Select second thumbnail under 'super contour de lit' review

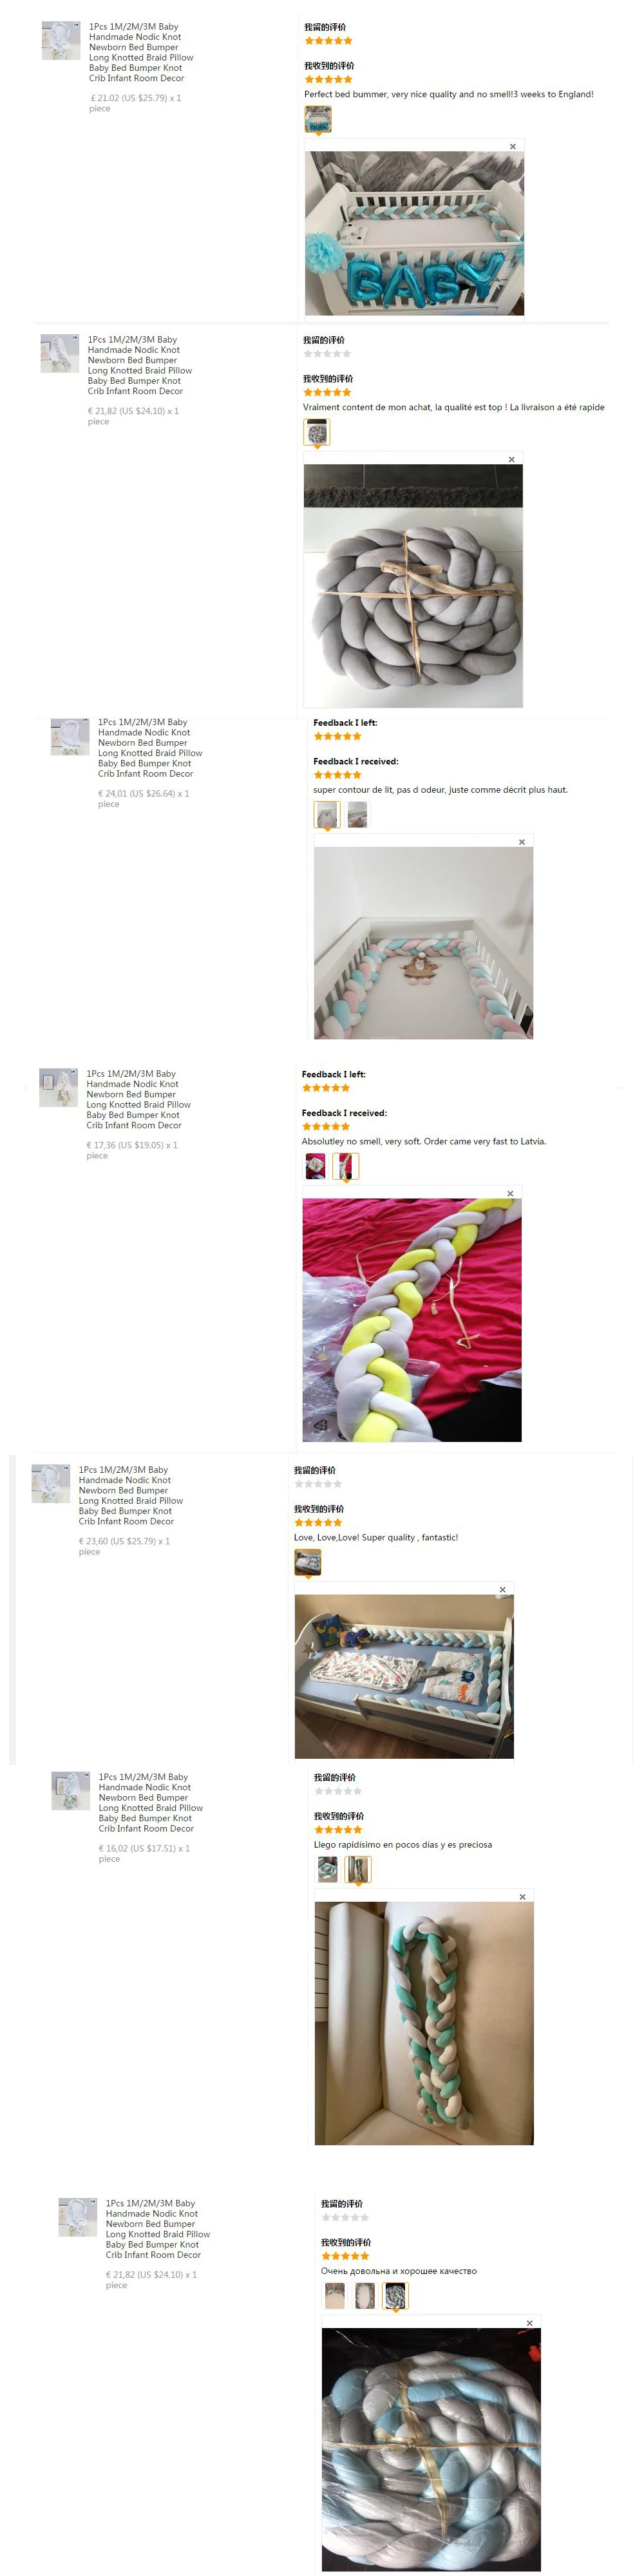point(357,814)
